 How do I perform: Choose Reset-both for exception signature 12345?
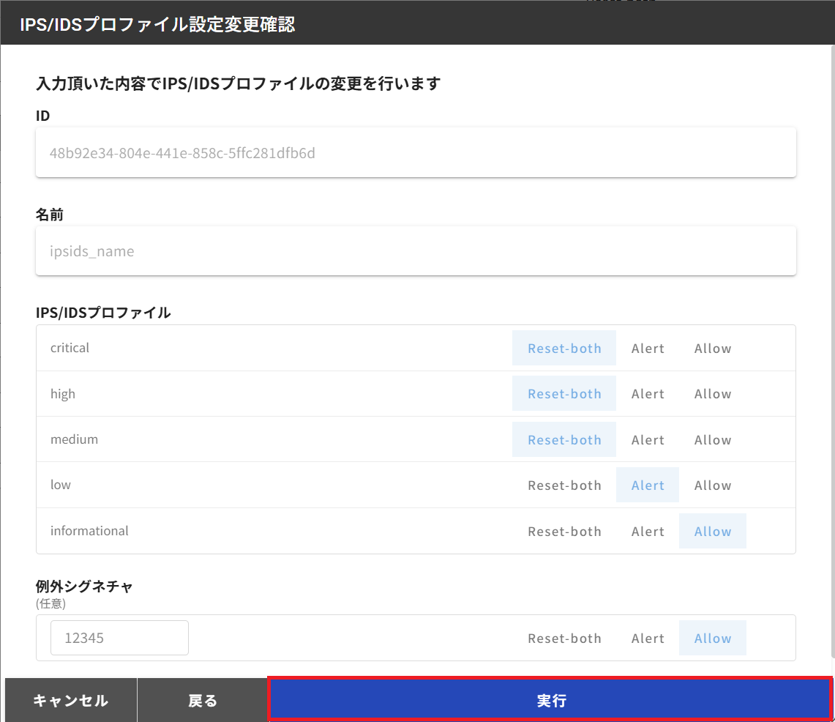(563, 639)
